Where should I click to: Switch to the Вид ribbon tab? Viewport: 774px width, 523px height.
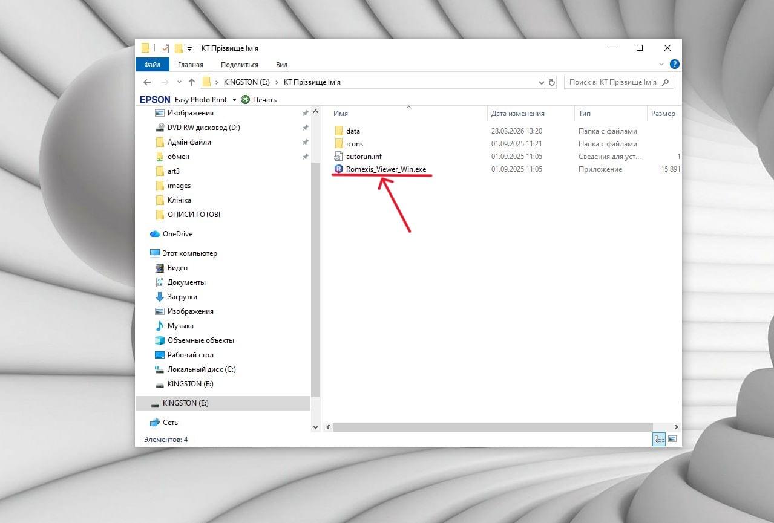(281, 65)
